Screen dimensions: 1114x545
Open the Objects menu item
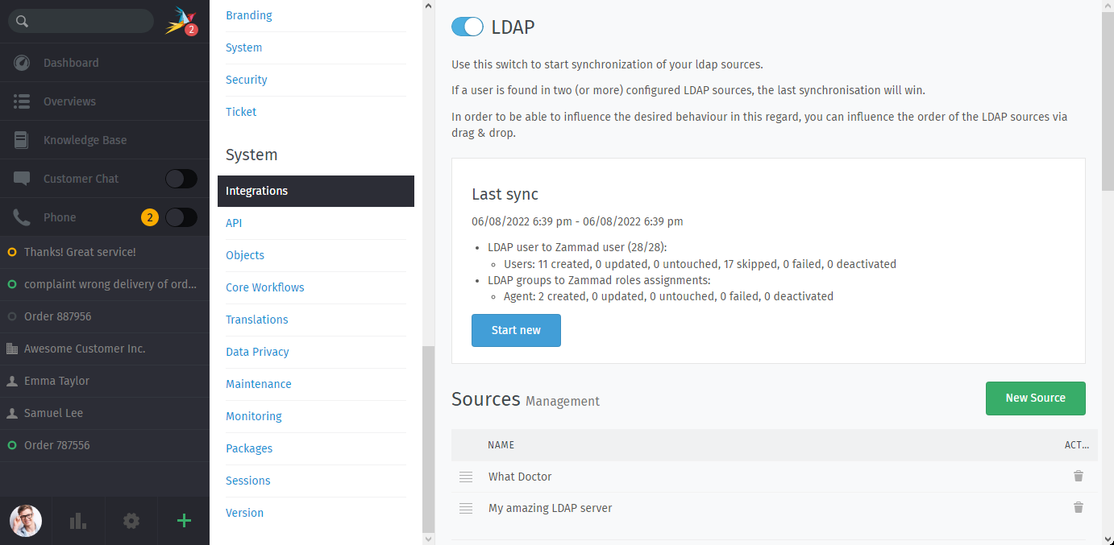[x=245, y=255]
